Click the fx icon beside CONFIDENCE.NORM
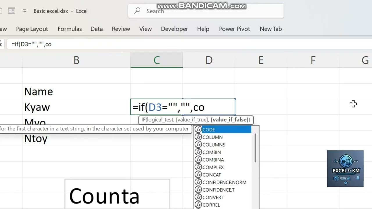This screenshot has height=209, width=372. point(198,182)
